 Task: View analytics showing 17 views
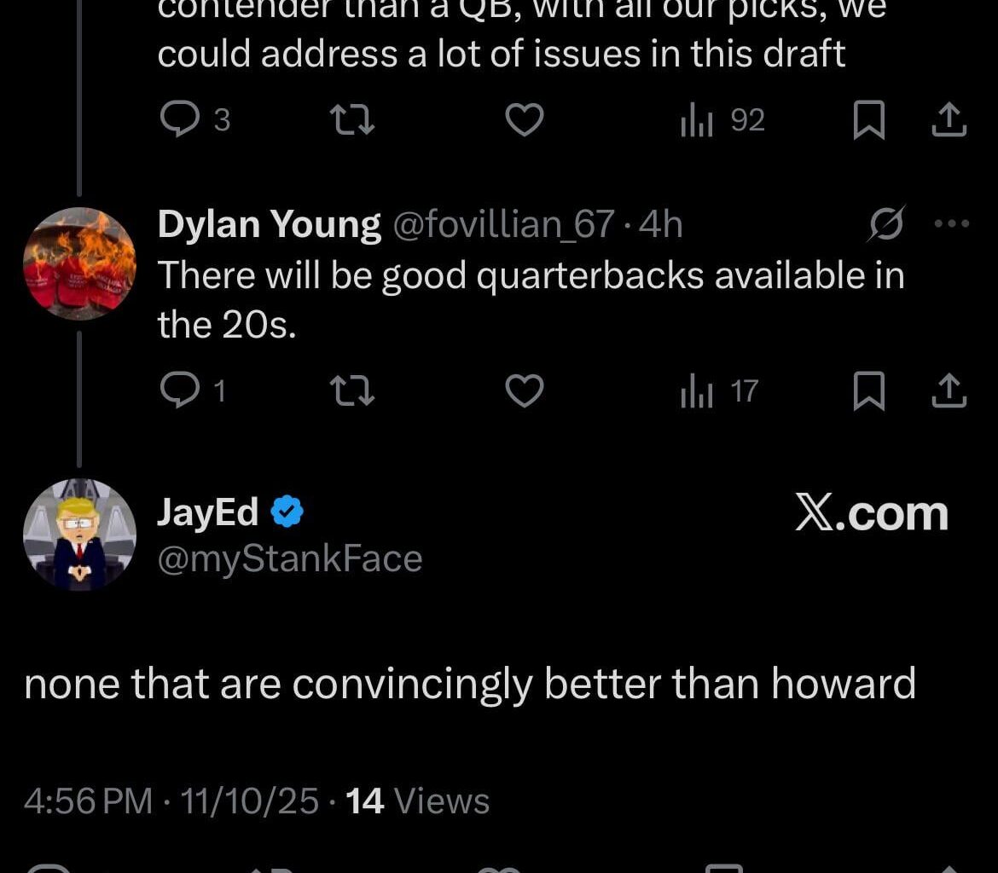pos(718,391)
